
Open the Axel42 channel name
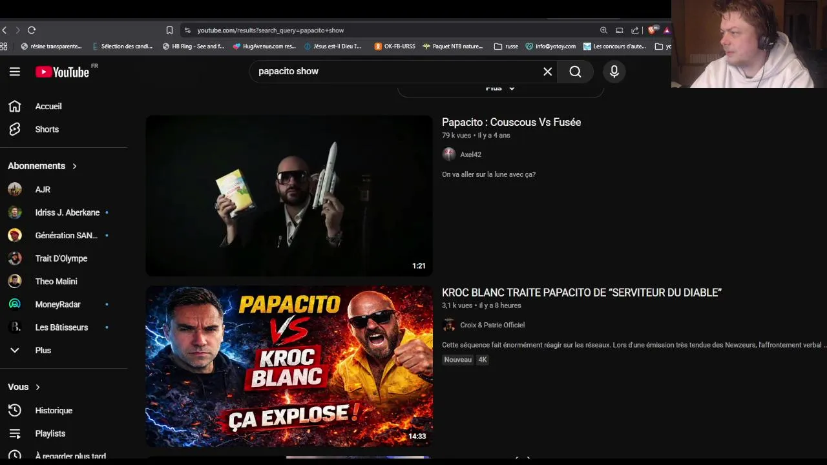pos(470,154)
